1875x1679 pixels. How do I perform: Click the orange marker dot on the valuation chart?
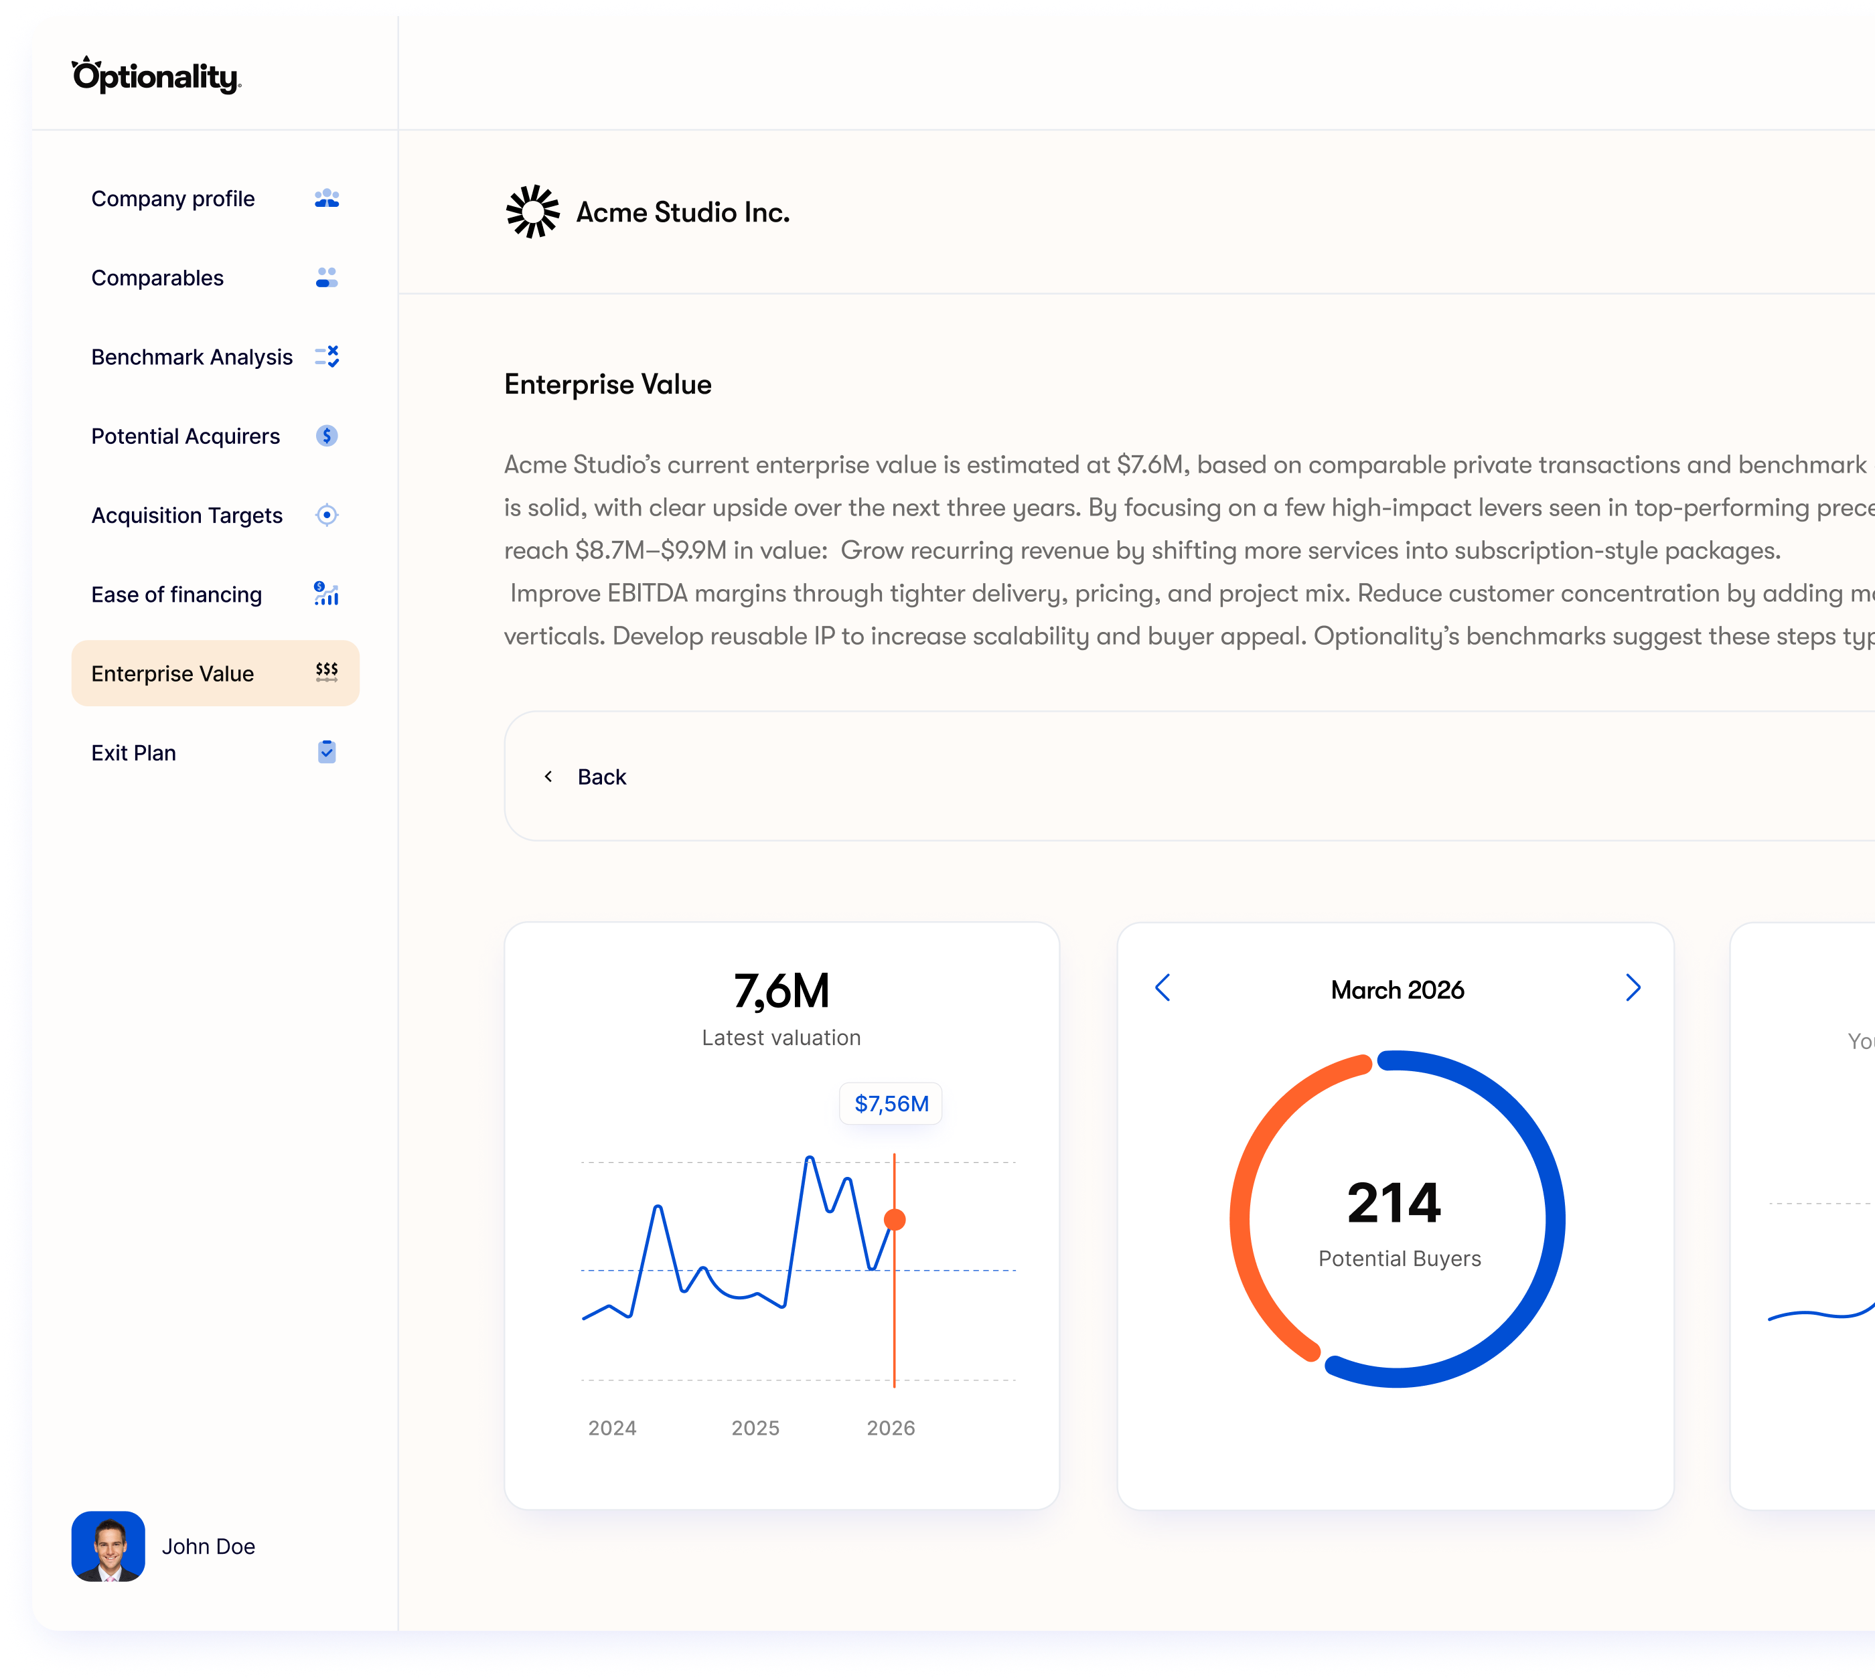(894, 1220)
